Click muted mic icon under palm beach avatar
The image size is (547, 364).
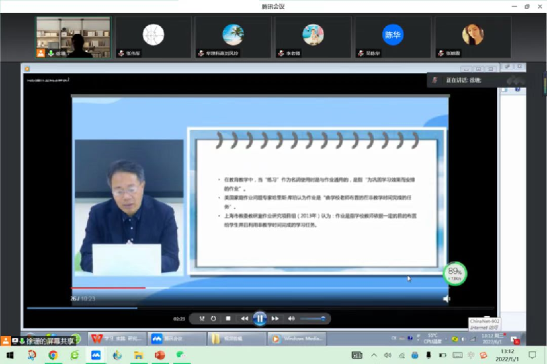pyautogui.click(x=201, y=53)
